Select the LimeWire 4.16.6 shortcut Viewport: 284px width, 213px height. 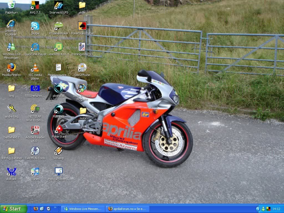point(59,47)
